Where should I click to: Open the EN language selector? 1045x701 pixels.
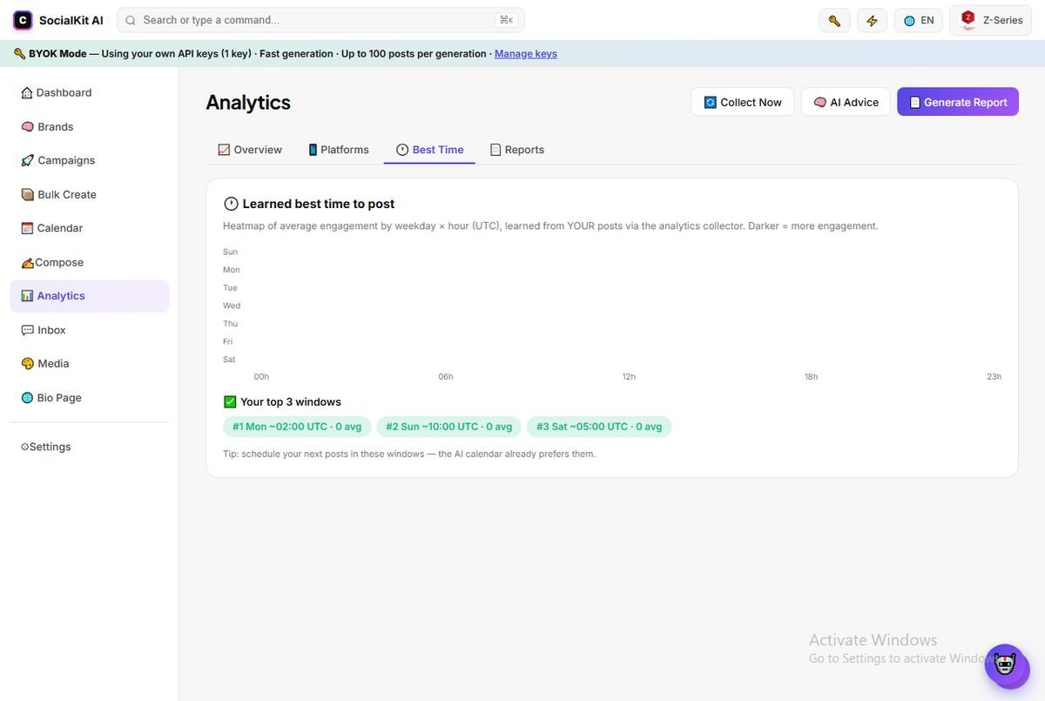(x=919, y=20)
